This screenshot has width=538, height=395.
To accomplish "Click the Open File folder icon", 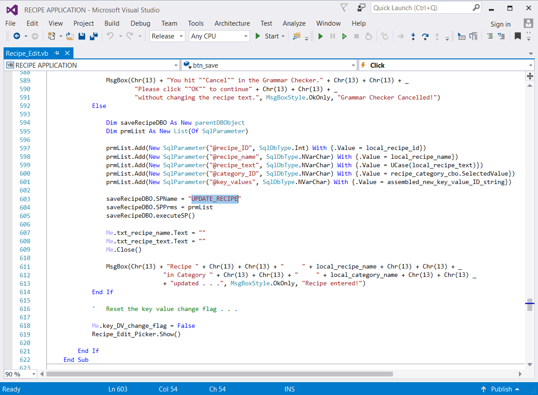I will pos(70,36).
